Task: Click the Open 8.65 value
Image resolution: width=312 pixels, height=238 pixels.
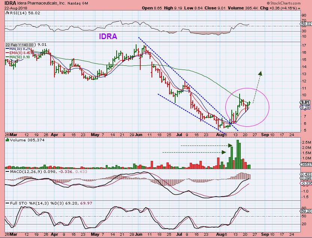Action: pos(152,8)
